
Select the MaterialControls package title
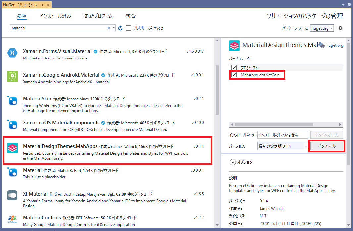click(x=42, y=218)
